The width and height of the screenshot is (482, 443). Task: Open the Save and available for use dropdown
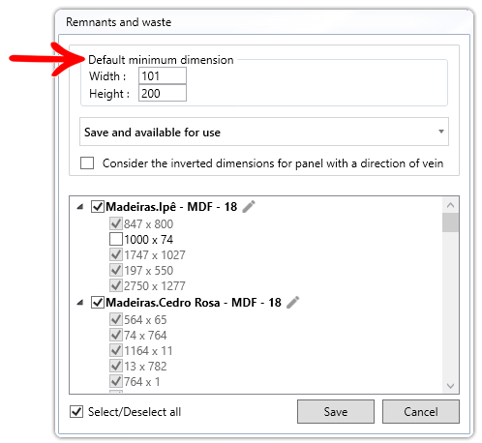click(x=264, y=132)
